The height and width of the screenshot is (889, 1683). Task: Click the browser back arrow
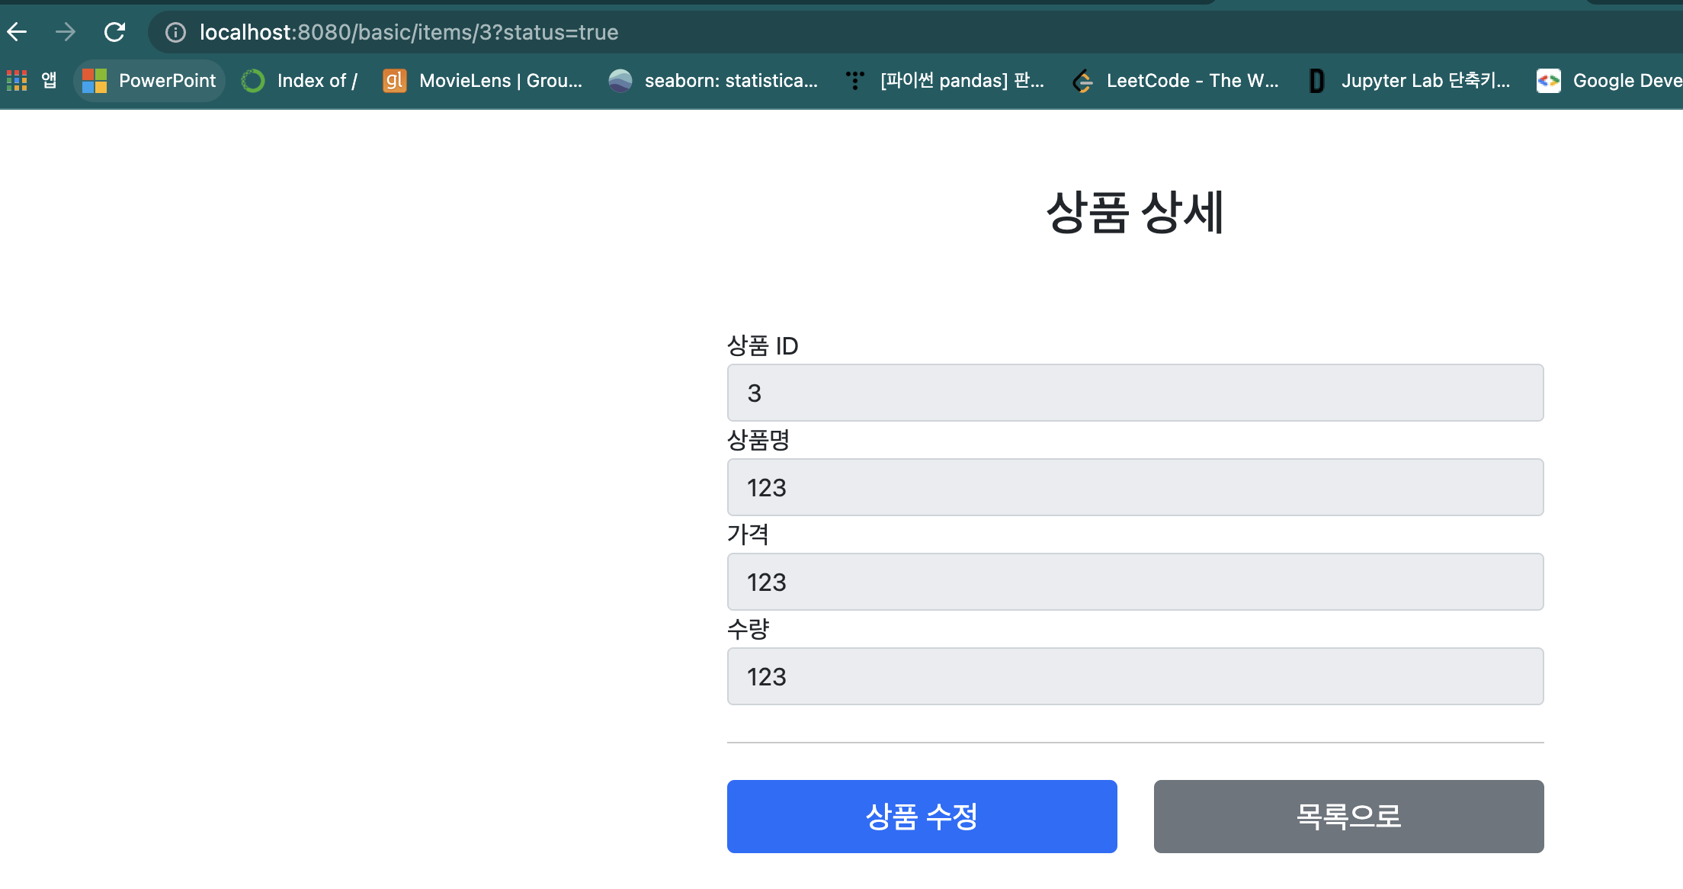tap(17, 32)
